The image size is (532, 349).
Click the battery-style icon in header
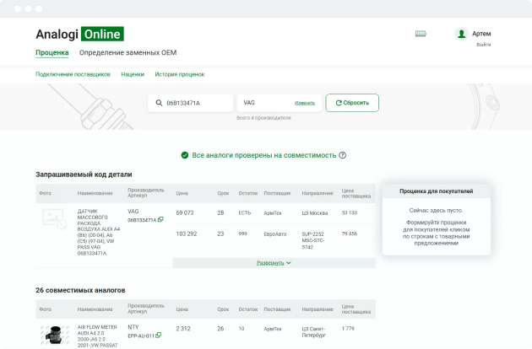[421, 34]
